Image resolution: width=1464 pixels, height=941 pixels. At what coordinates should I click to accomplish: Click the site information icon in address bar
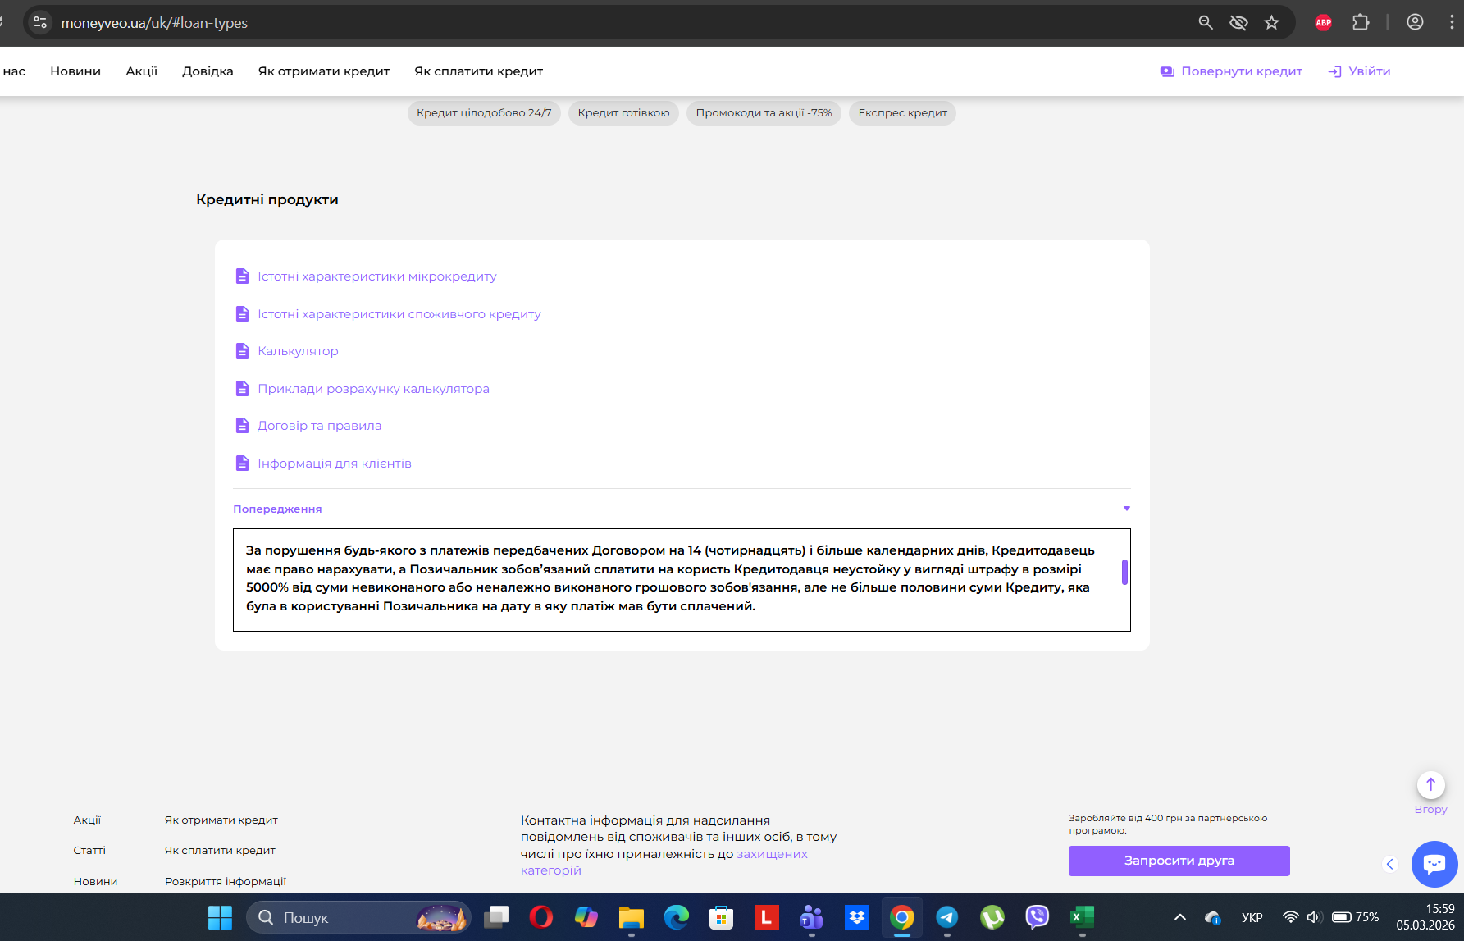click(x=40, y=23)
